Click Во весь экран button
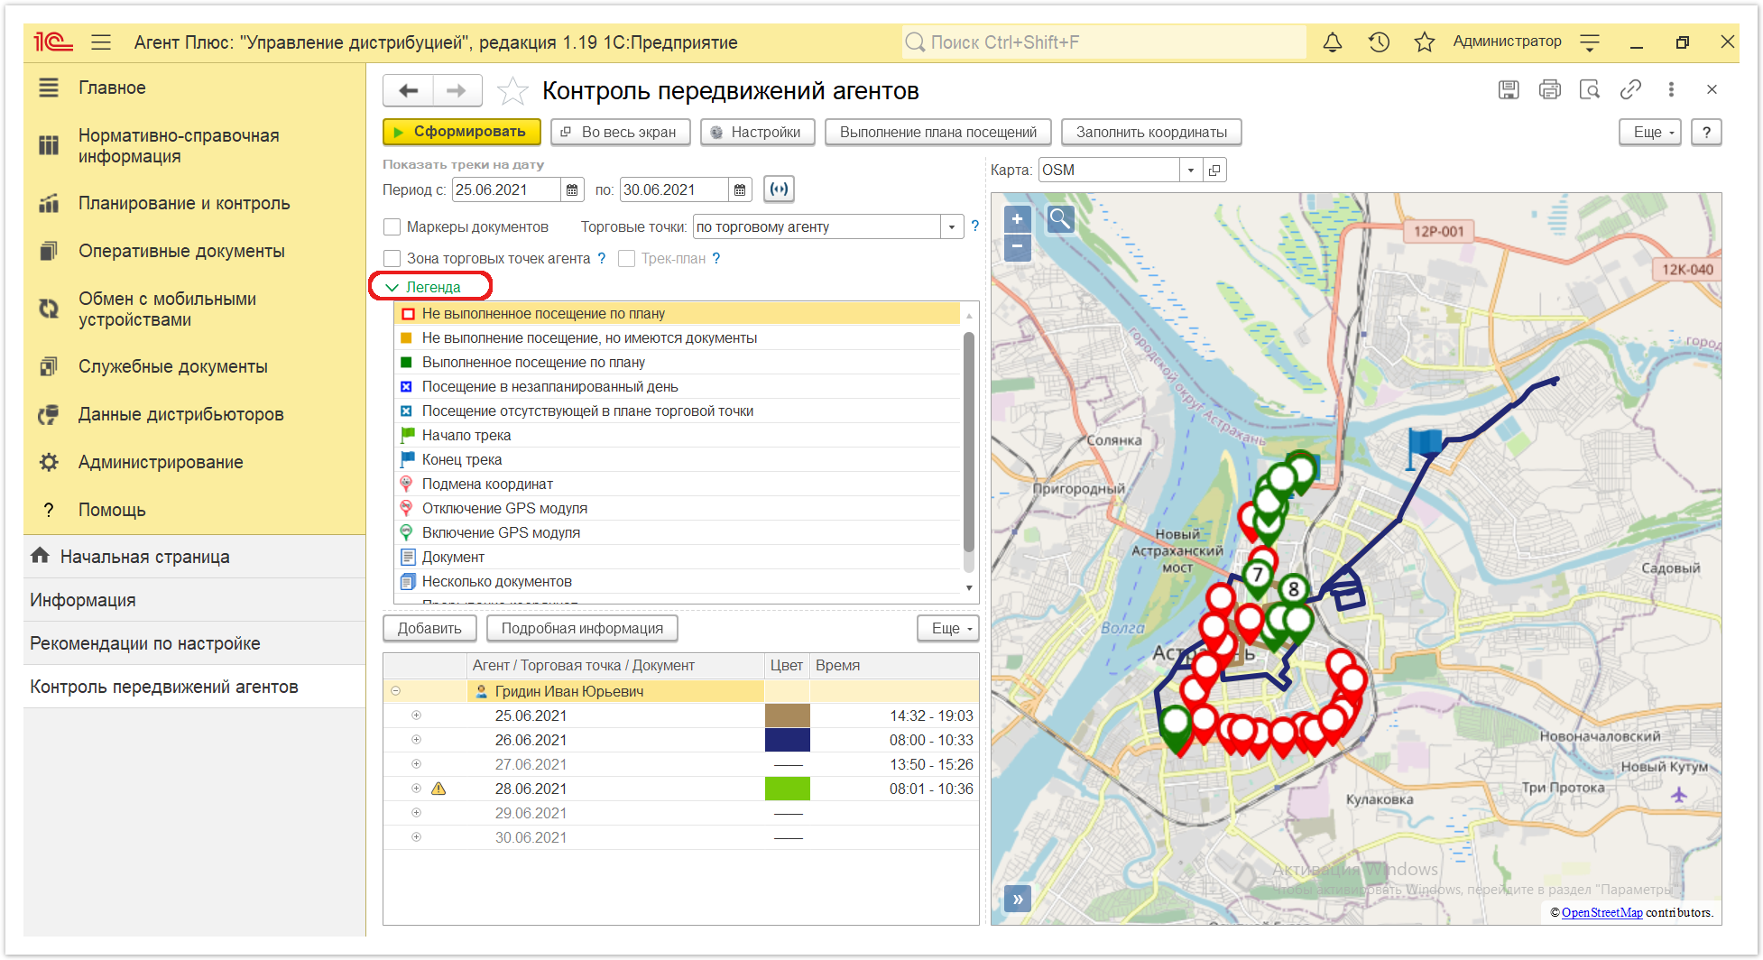 click(620, 132)
